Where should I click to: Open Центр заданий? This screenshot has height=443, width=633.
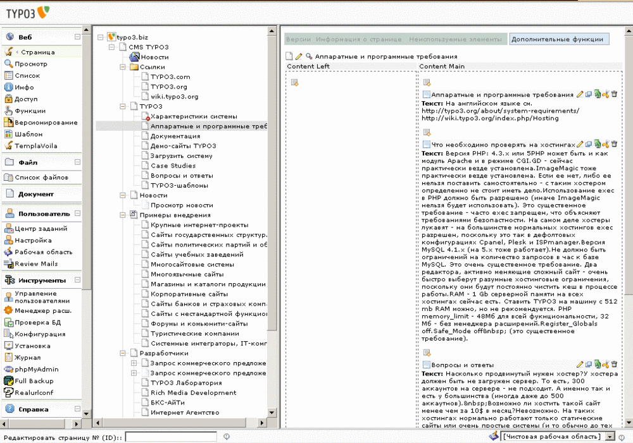point(41,229)
